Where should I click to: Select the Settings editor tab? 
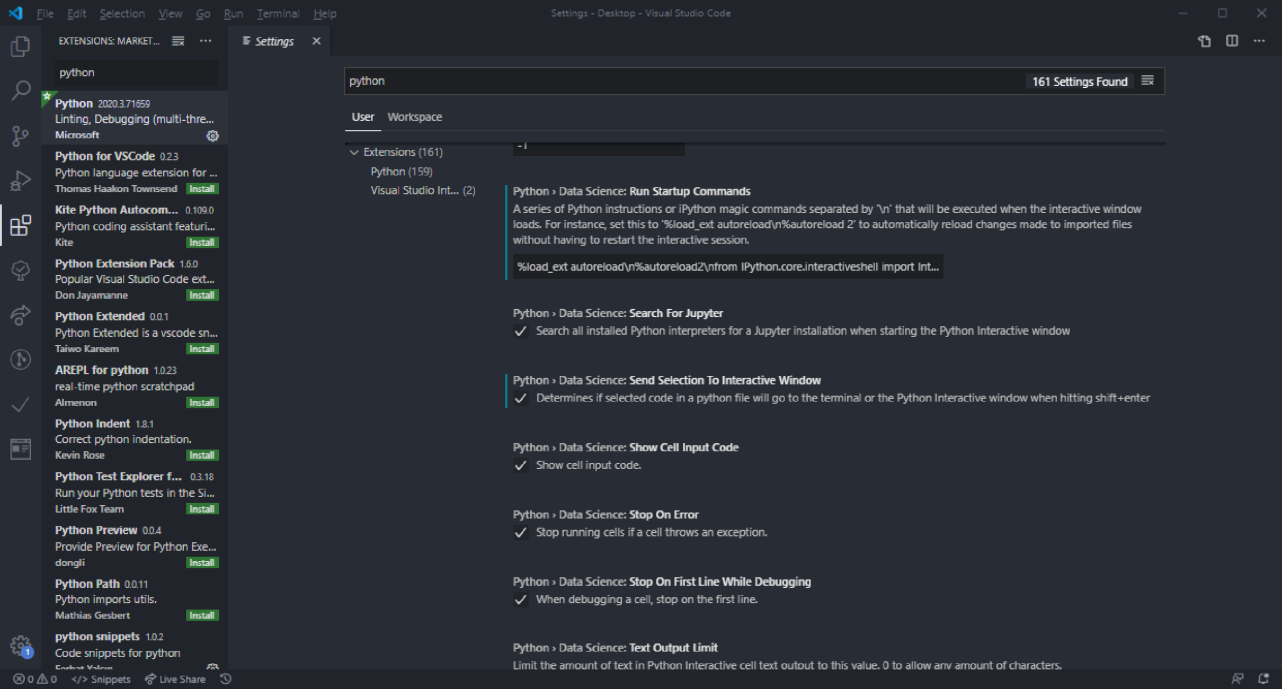point(274,41)
